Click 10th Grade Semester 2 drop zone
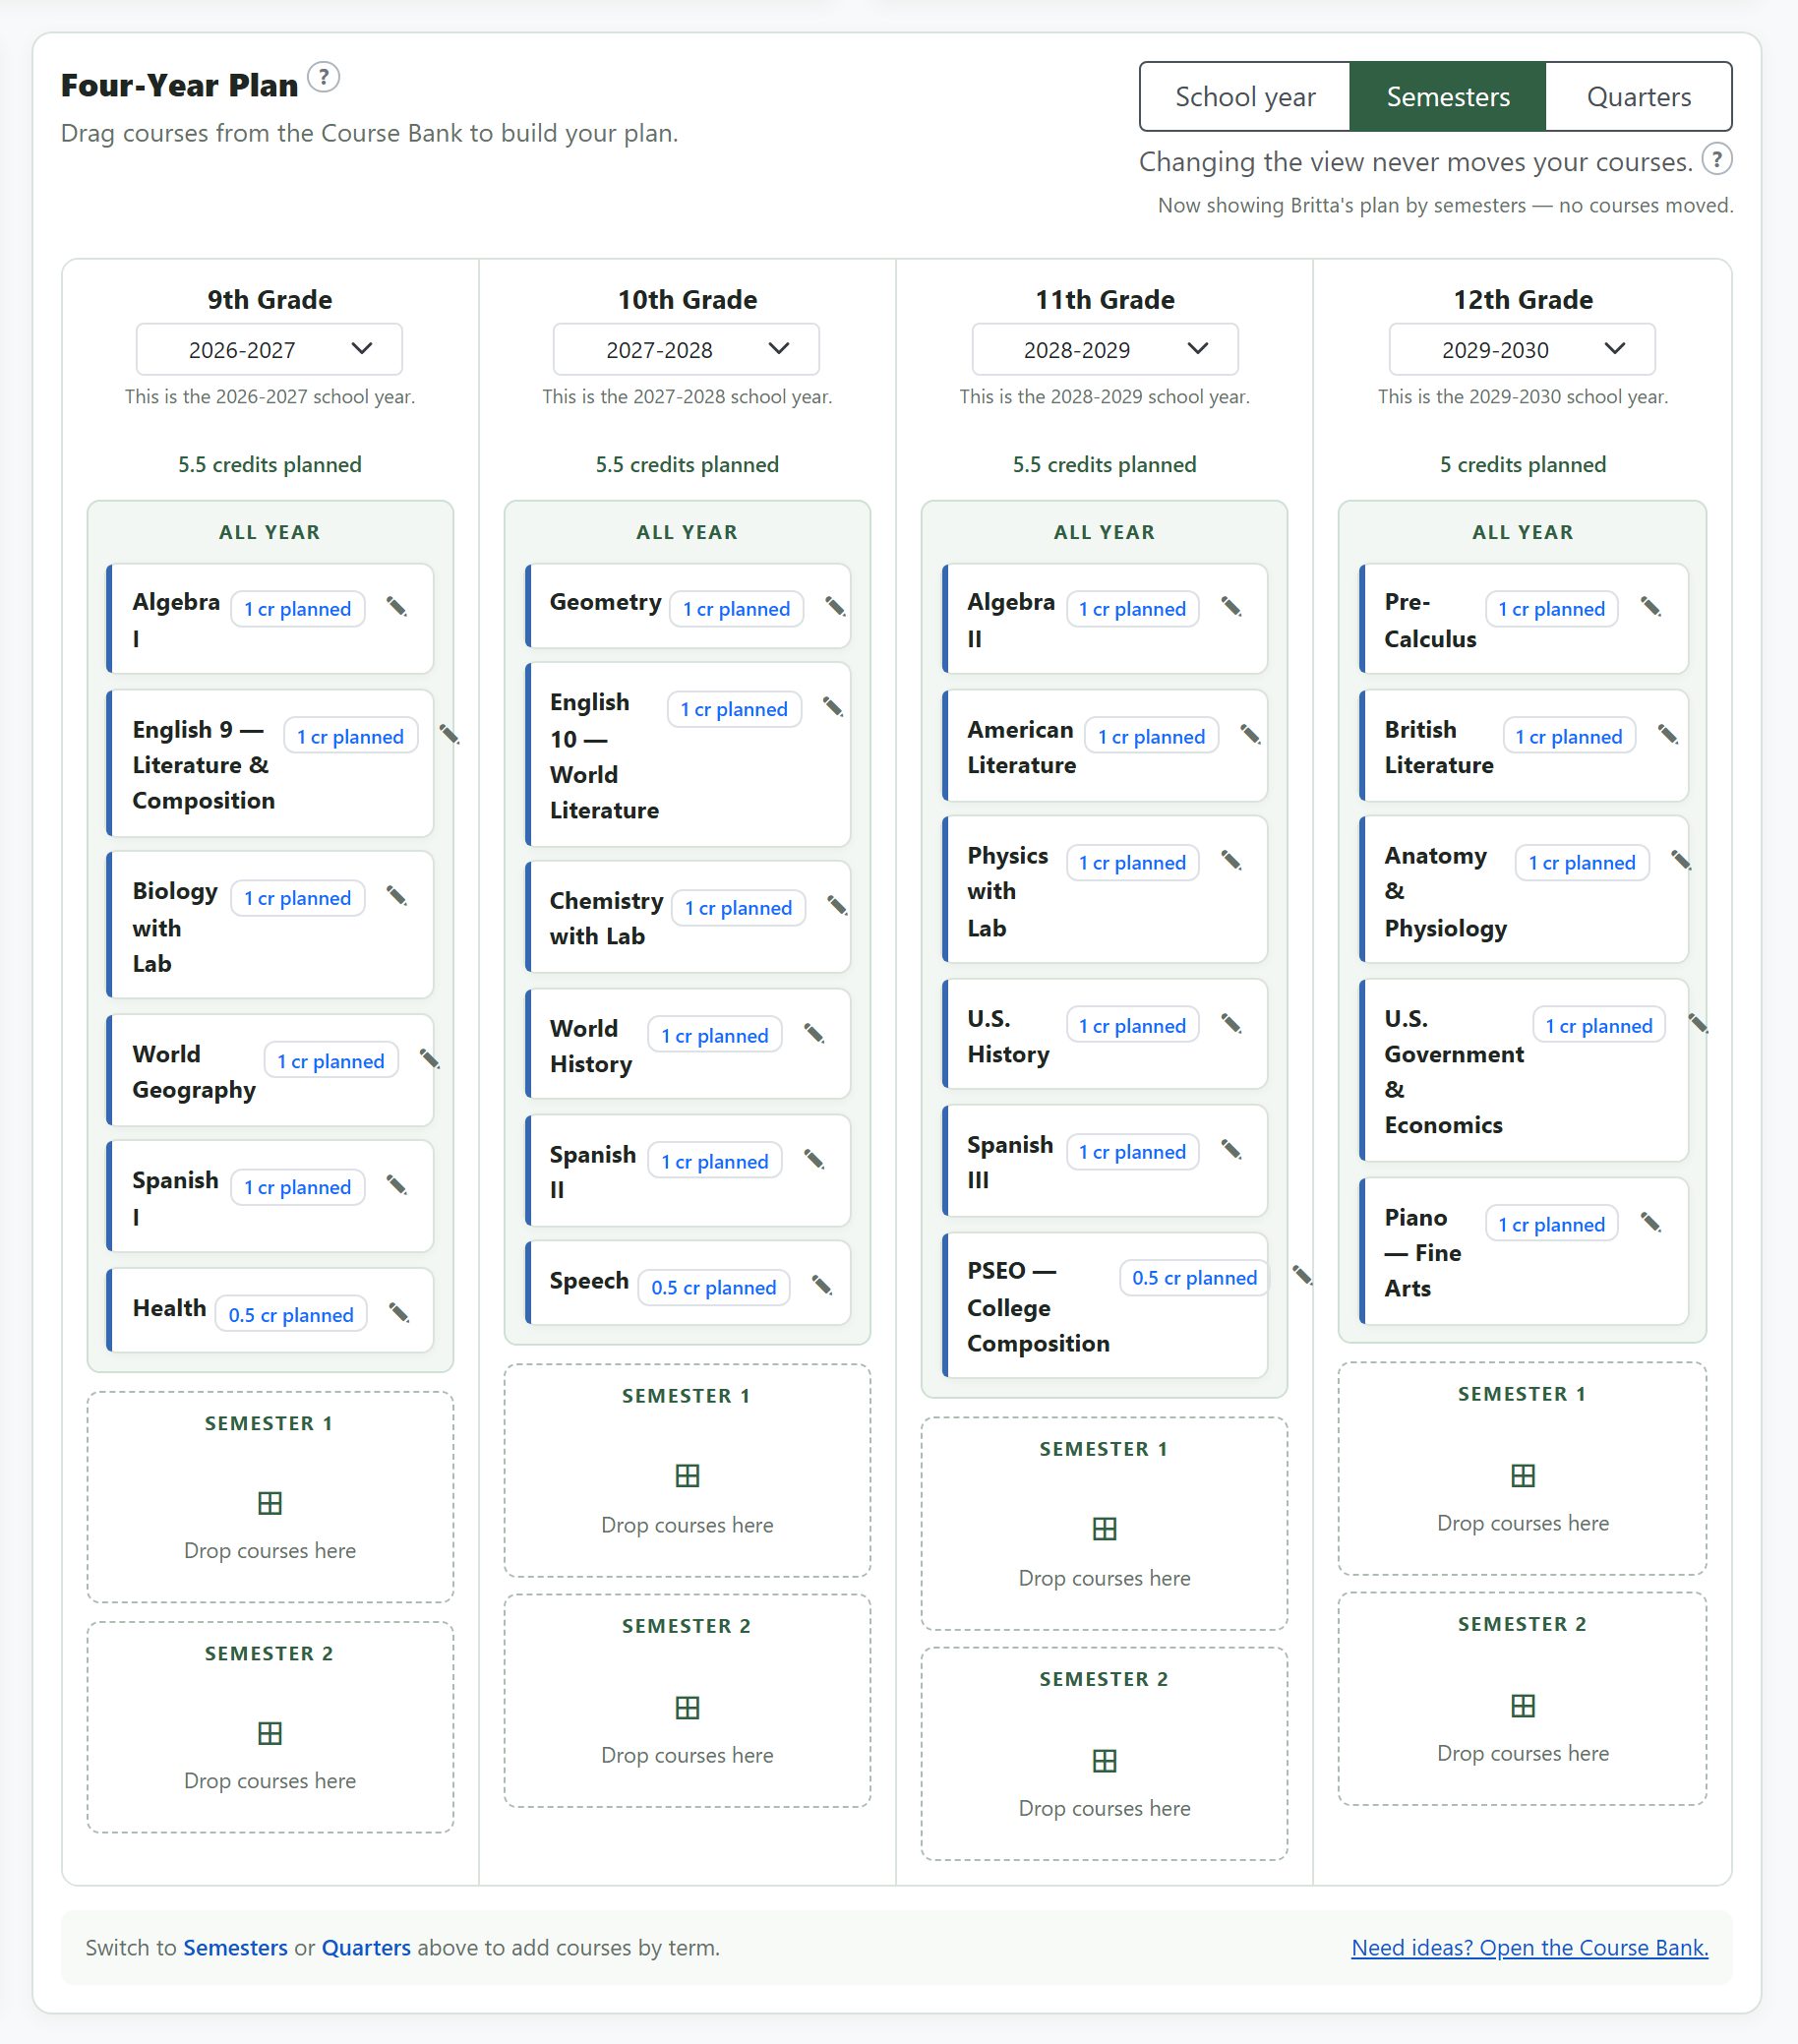This screenshot has height=2044, width=1798. point(687,1701)
